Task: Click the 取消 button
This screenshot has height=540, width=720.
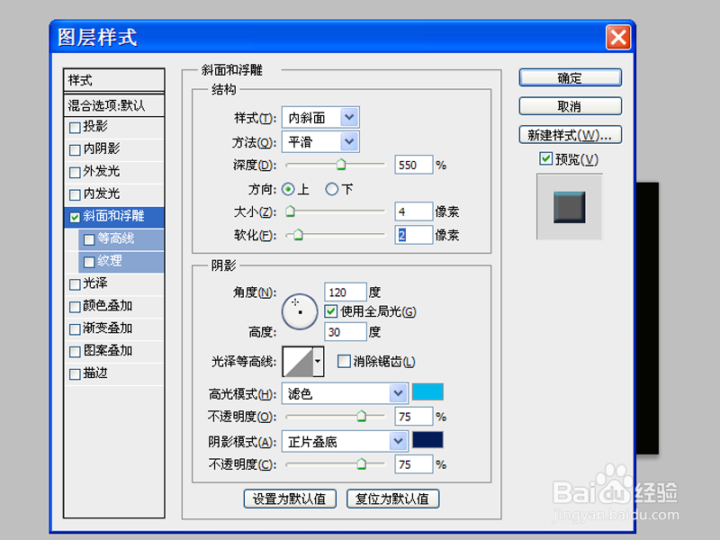Action: click(571, 106)
